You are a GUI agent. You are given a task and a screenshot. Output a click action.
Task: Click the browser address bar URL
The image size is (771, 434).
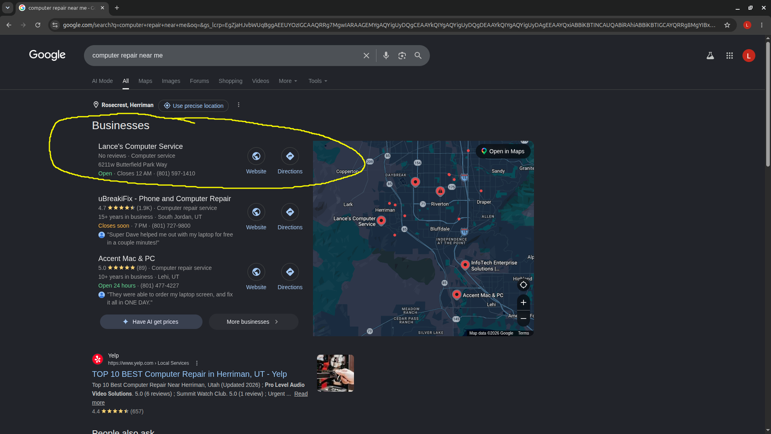click(389, 25)
